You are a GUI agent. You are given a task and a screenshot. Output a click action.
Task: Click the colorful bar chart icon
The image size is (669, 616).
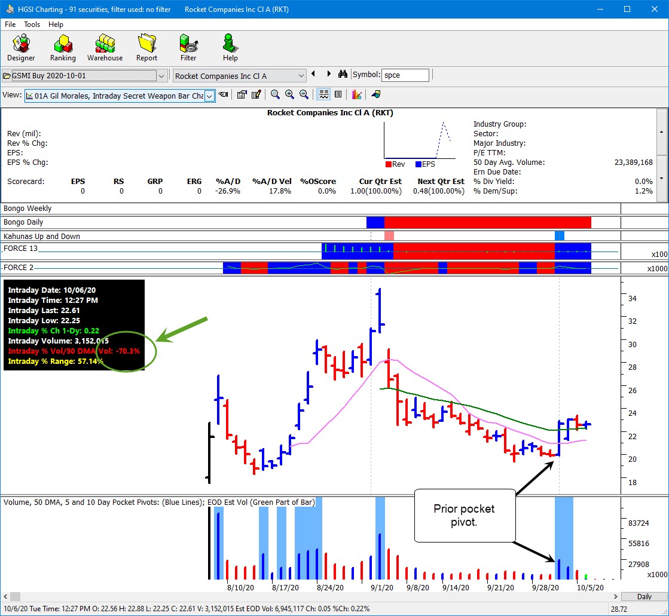[357, 94]
